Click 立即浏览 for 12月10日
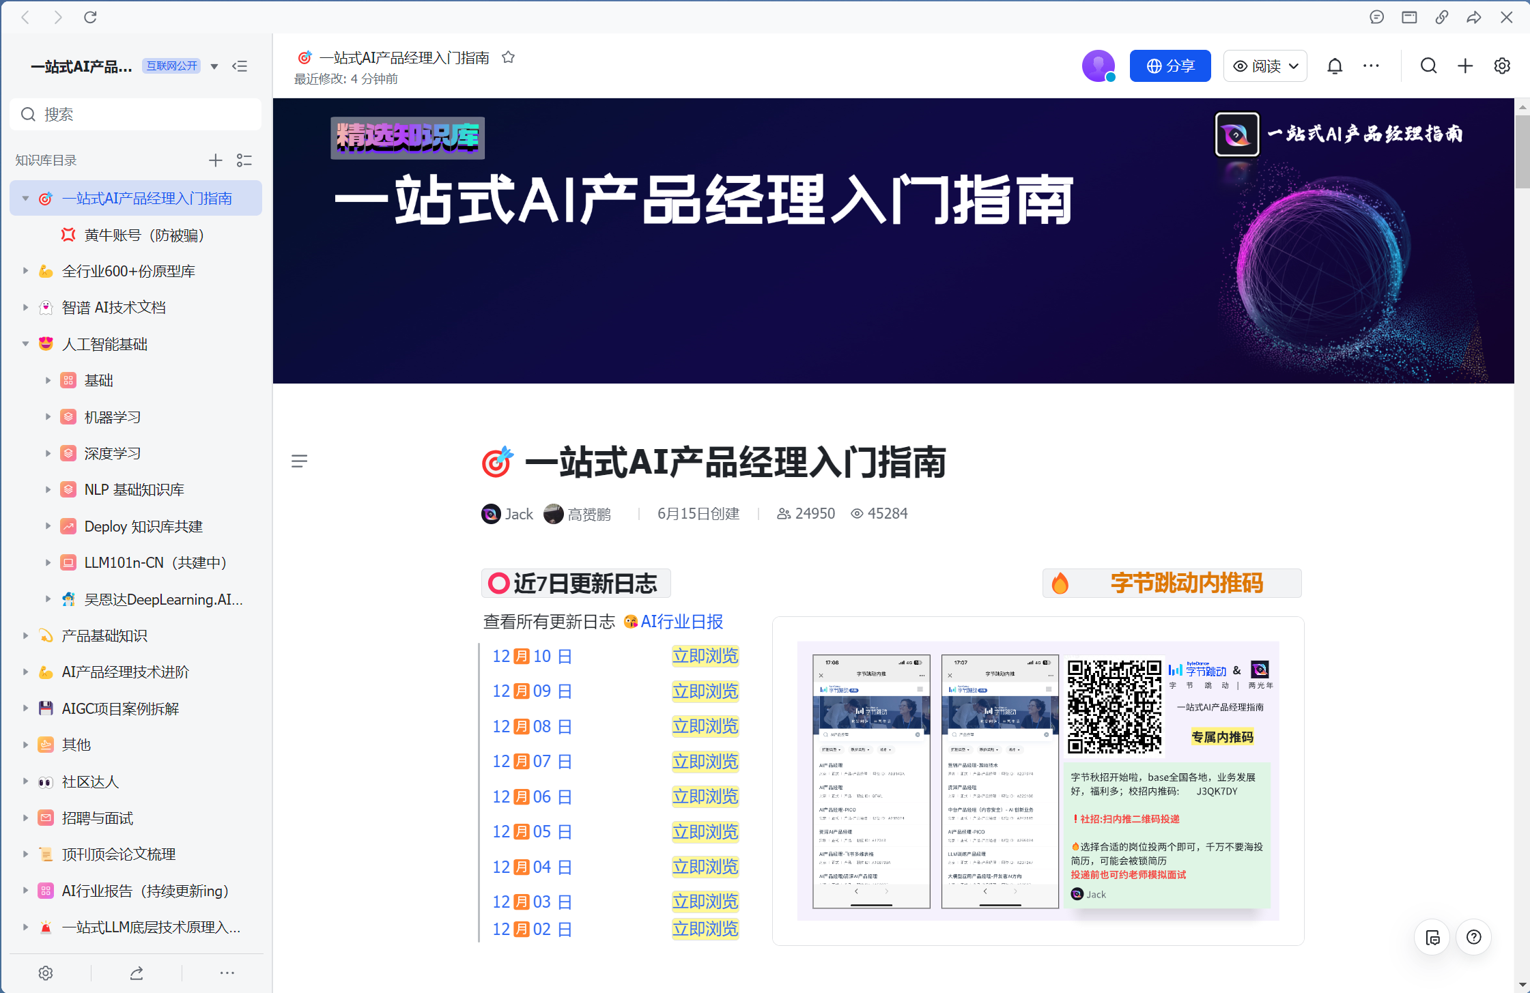 (705, 656)
